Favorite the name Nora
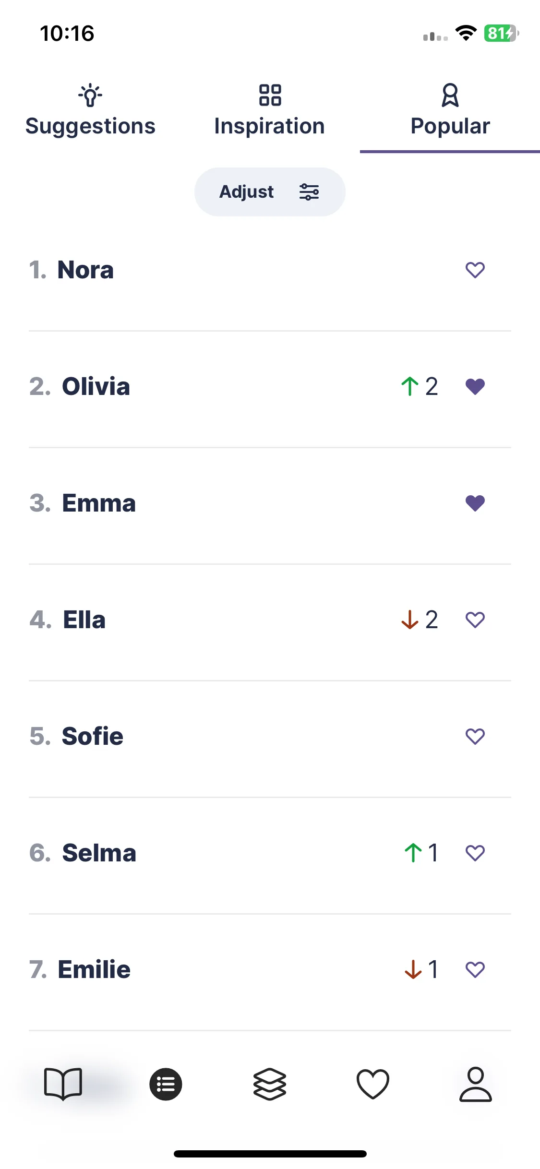540x1169 pixels. (x=475, y=270)
